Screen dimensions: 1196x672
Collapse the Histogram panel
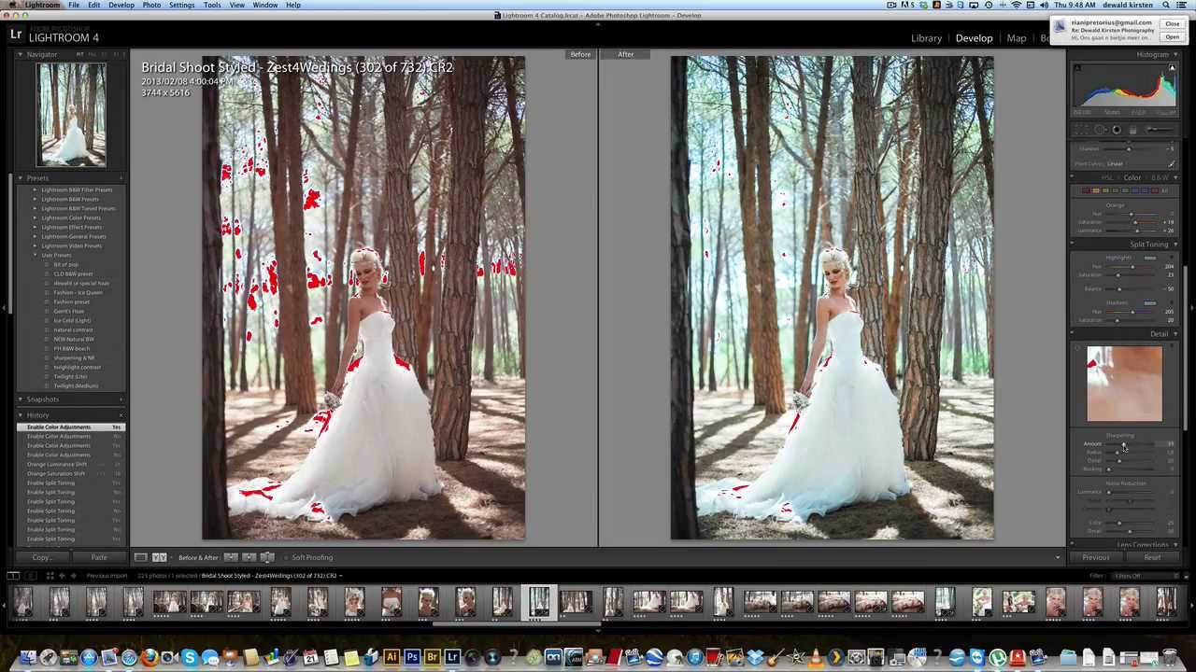(1175, 54)
